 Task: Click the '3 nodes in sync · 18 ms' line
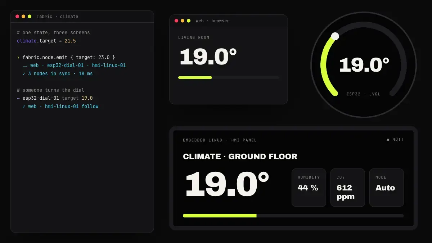[x=60, y=74]
